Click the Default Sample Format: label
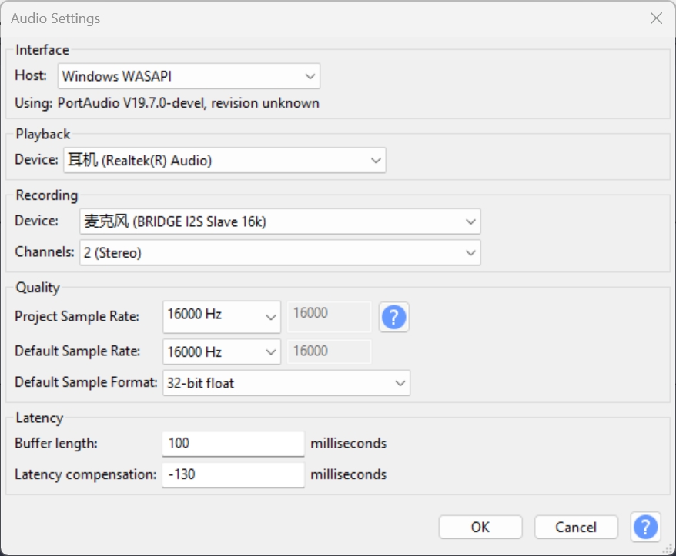The image size is (676, 556). coord(85,382)
